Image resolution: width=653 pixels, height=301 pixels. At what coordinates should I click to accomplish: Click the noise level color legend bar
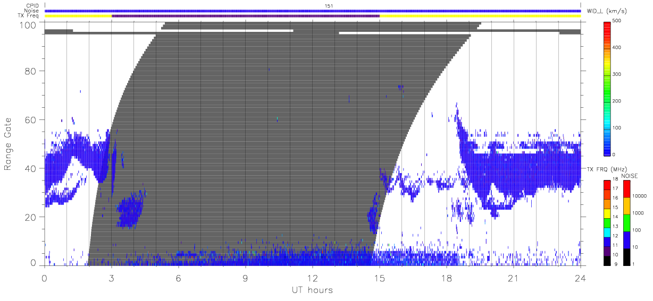coord(627,222)
